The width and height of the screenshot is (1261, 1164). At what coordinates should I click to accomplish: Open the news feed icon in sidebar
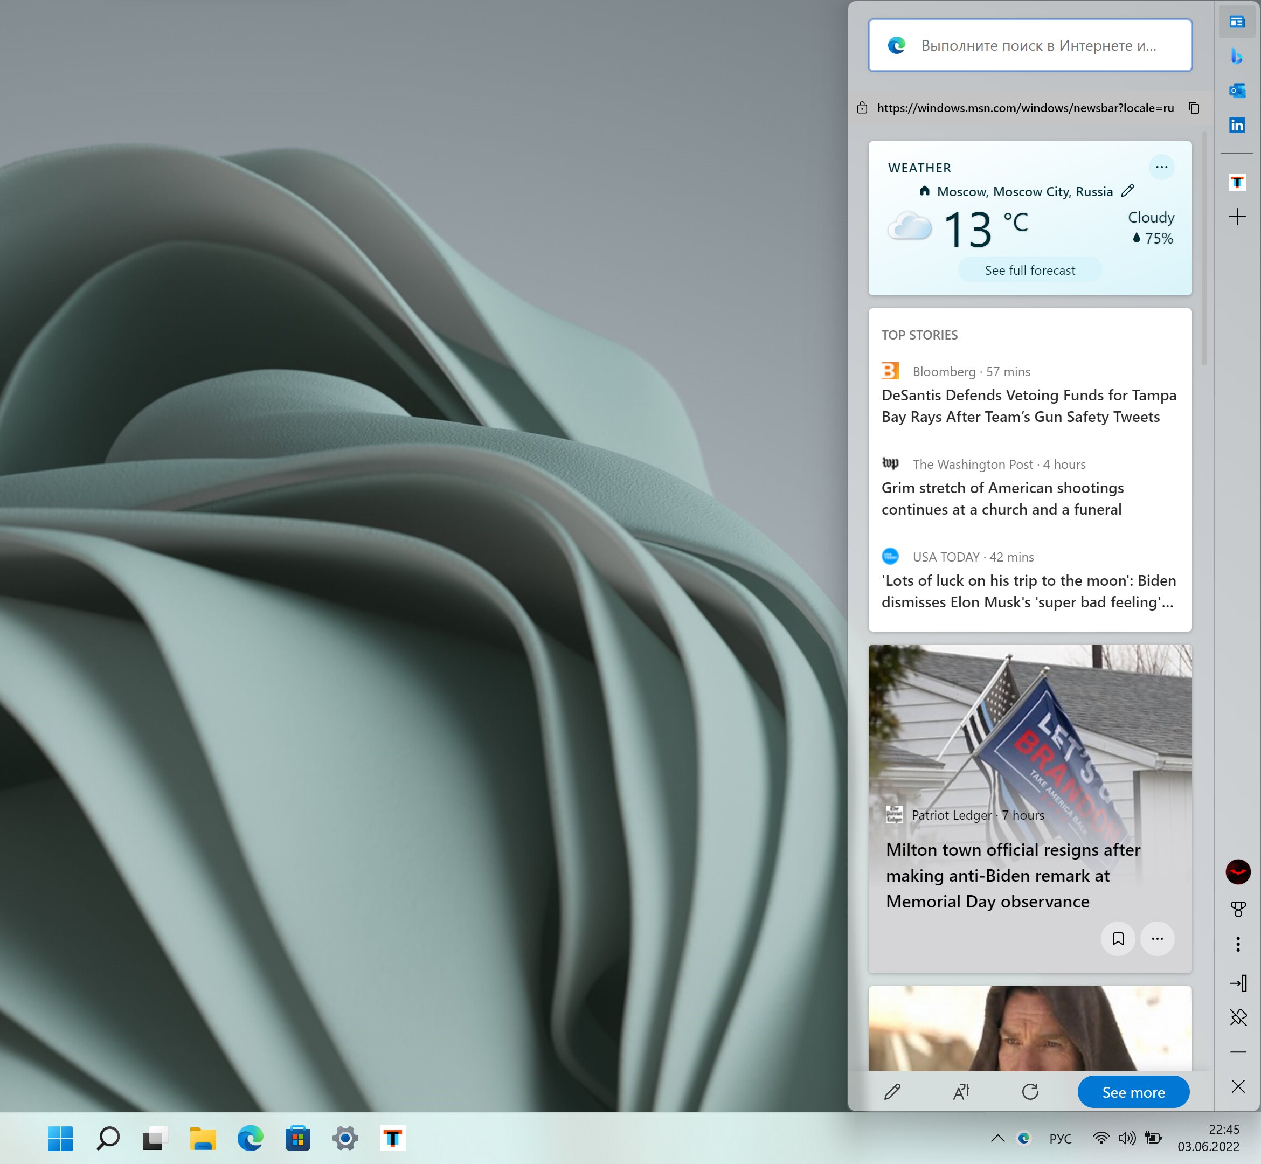pyautogui.click(x=1237, y=22)
